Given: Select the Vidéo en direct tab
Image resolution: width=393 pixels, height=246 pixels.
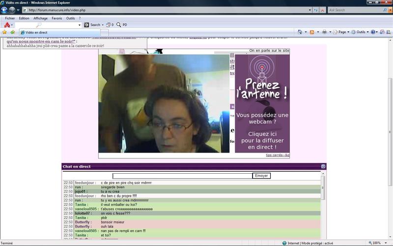Looking at the screenshot, I should pyautogui.click(x=36, y=32).
